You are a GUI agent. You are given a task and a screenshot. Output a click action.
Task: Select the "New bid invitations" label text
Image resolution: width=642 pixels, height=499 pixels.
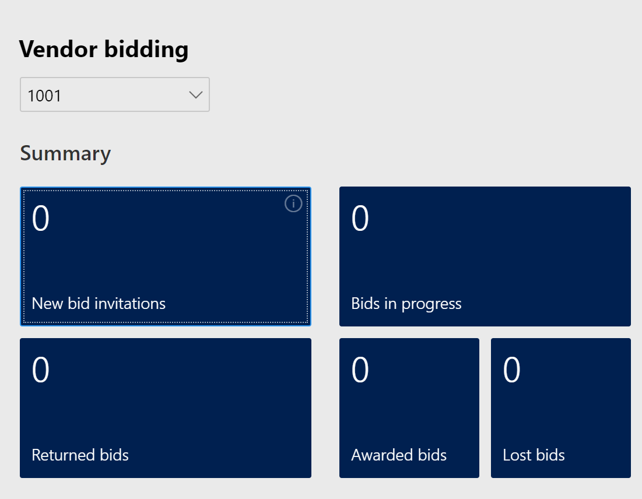(x=99, y=304)
